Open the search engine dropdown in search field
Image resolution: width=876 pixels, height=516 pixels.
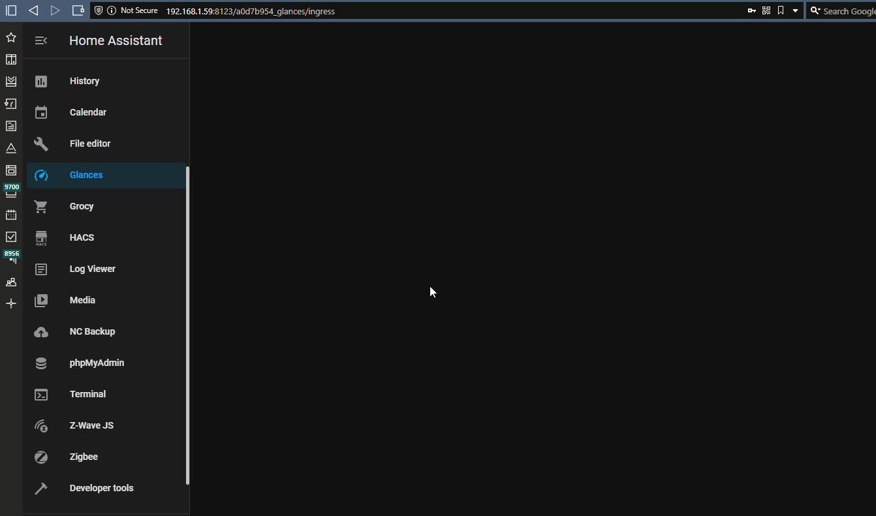point(817,10)
